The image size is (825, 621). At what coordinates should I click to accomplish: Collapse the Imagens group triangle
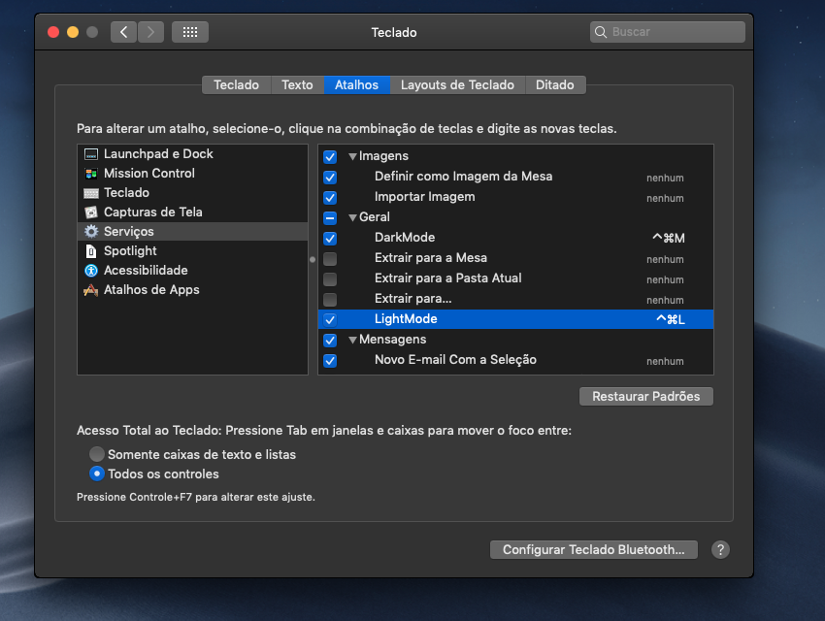tap(353, 156)
